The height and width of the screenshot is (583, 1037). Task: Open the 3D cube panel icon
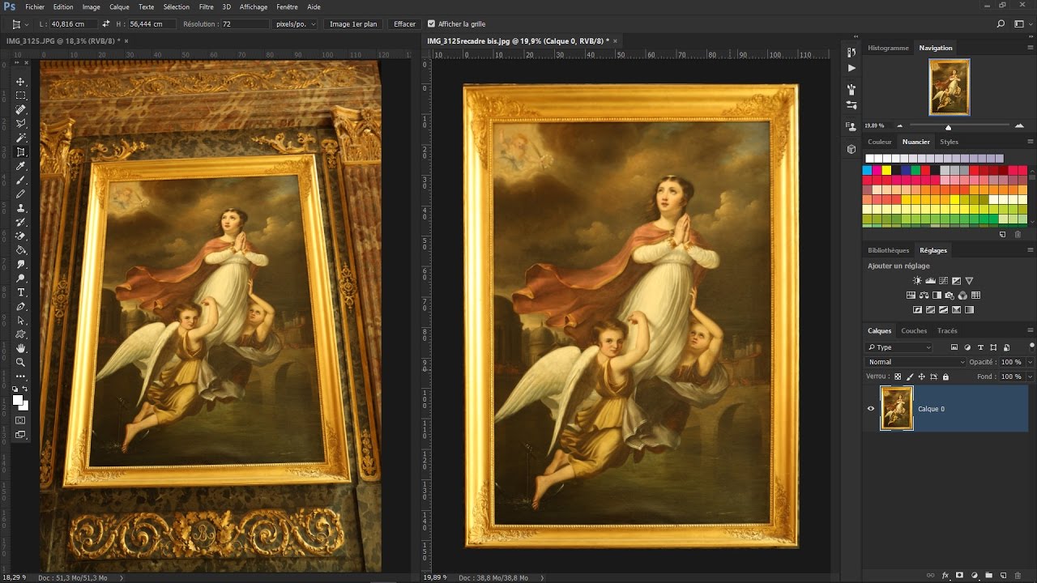coord(851,149)
